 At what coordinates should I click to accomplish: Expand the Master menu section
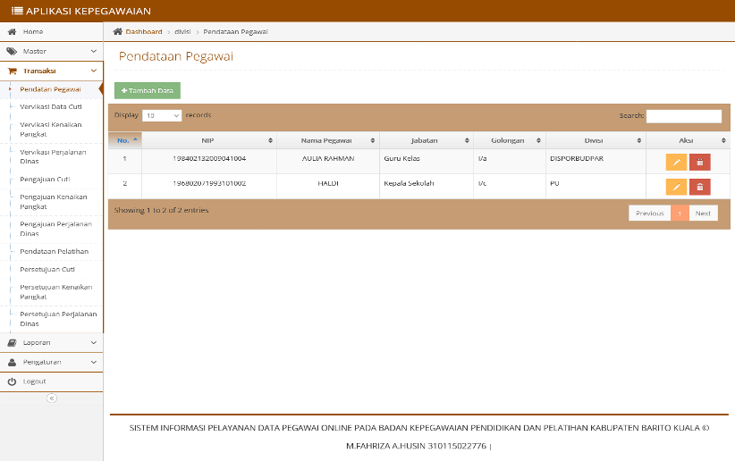[52, 51]
